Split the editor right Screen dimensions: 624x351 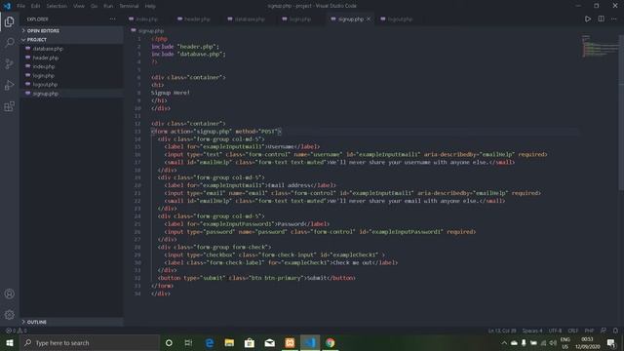601,19
